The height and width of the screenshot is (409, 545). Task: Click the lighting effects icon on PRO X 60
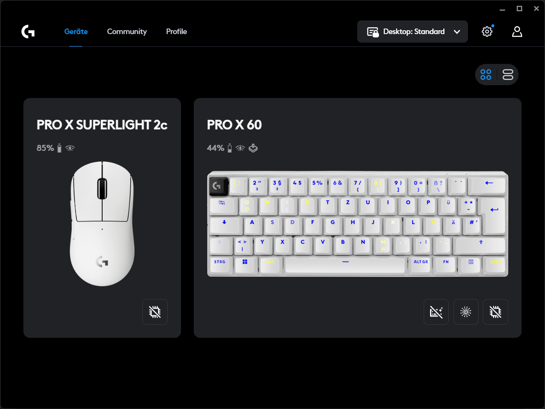466,312
